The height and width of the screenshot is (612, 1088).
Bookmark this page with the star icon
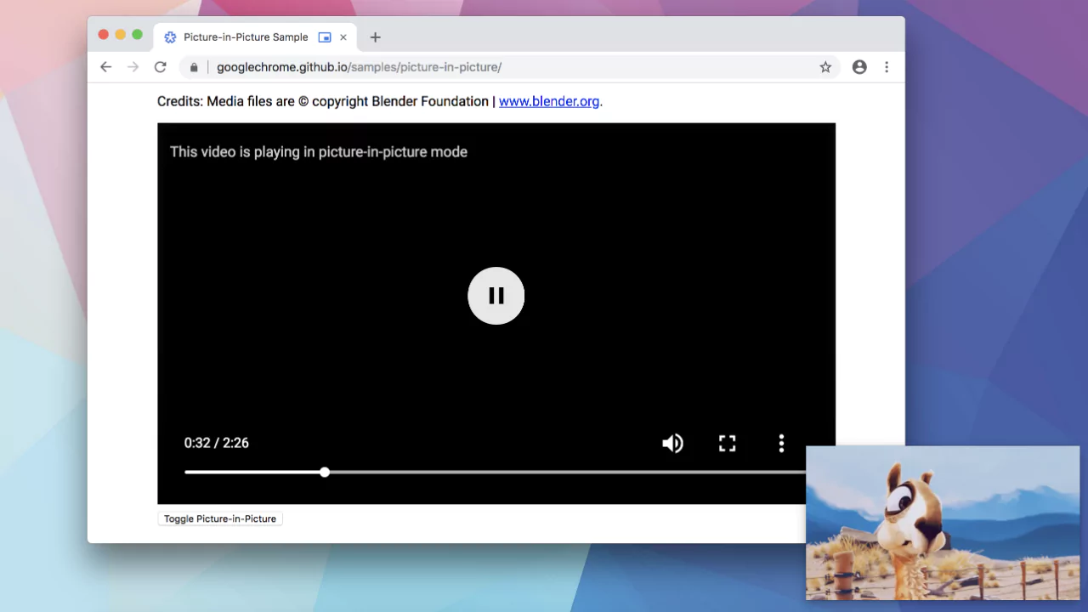pyautogui.click(x=824, y=67)
